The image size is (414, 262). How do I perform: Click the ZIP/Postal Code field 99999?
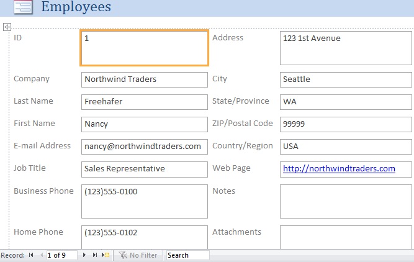coord(346,124)
